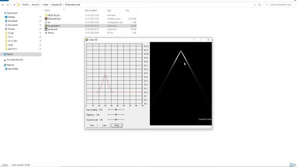This screenshot has width=297, height=167.
Task: Open Downloads from Quick access
Action: (x=13, y=21)
